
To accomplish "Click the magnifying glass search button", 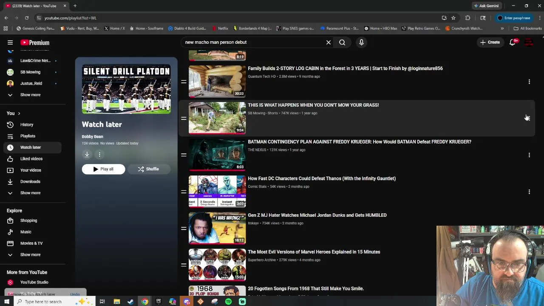I will (x=342, y=42).
